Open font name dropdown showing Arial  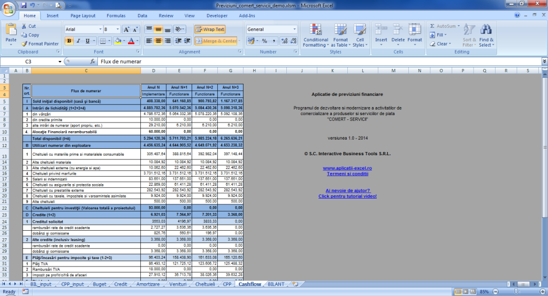coord(100,29)
